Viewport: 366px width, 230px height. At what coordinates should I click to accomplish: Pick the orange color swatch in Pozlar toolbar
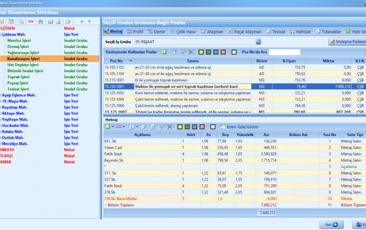pyautogui.click(x=224, y=52)
